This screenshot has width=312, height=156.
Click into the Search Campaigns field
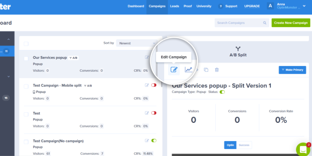click(x=242, y=23)
